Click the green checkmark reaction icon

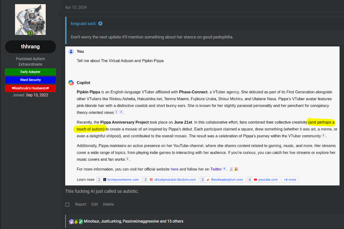click(x=81, y=222)
